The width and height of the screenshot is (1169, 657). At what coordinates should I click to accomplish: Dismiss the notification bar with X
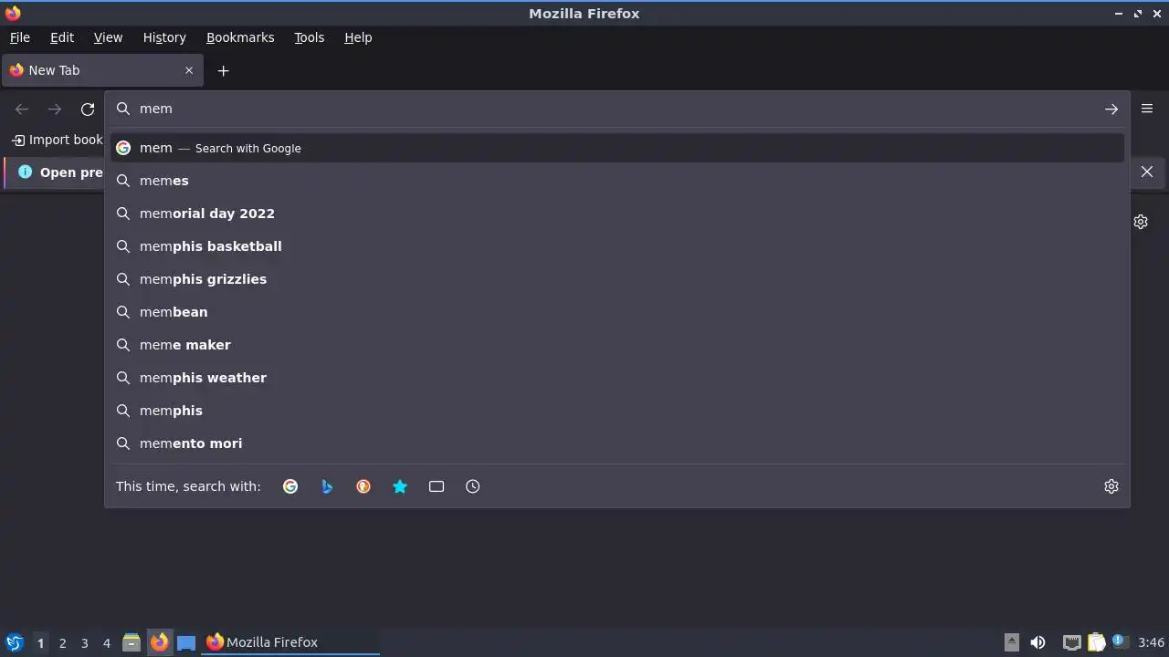[1147, 172]
